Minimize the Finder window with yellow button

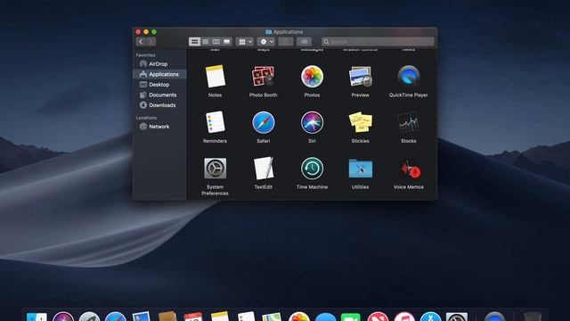tap(146, 32)
